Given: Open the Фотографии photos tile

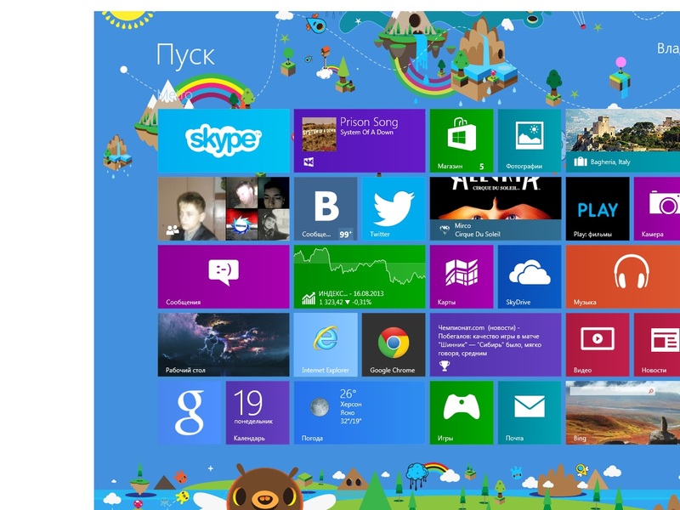Looking at the screenshot, I should [529, 140].
